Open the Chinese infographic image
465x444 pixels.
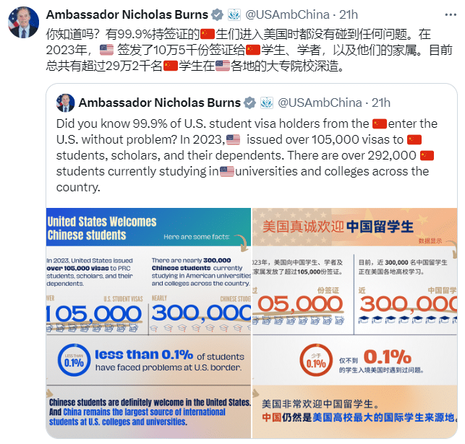(354, 323)
